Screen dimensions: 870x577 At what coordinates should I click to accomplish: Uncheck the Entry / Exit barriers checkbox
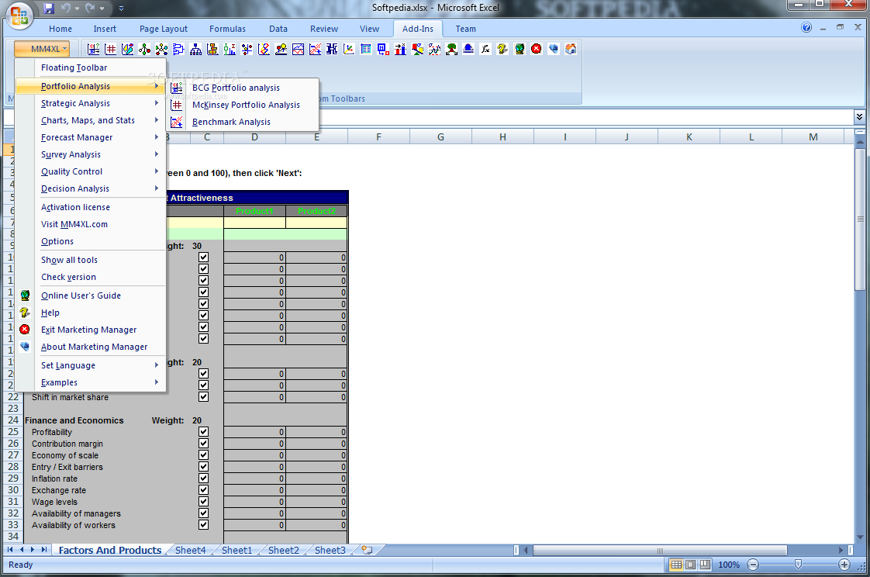pyautogui.click(x=204, y=467)
